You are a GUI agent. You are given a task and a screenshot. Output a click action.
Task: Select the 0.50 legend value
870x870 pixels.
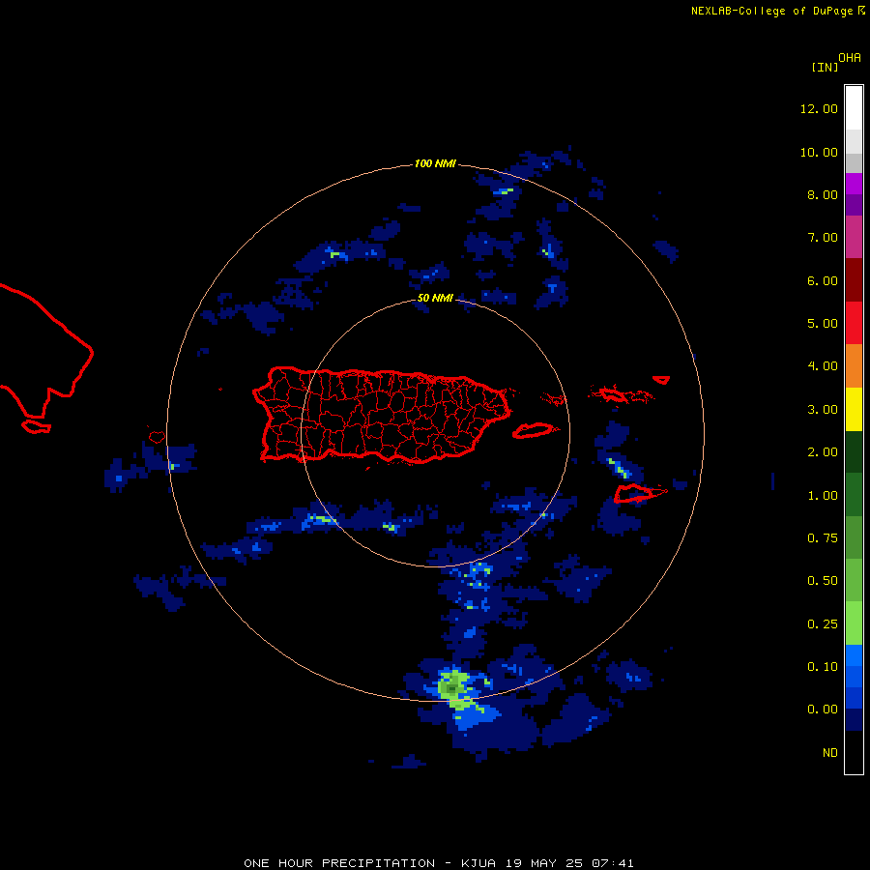tap(823, 581)
